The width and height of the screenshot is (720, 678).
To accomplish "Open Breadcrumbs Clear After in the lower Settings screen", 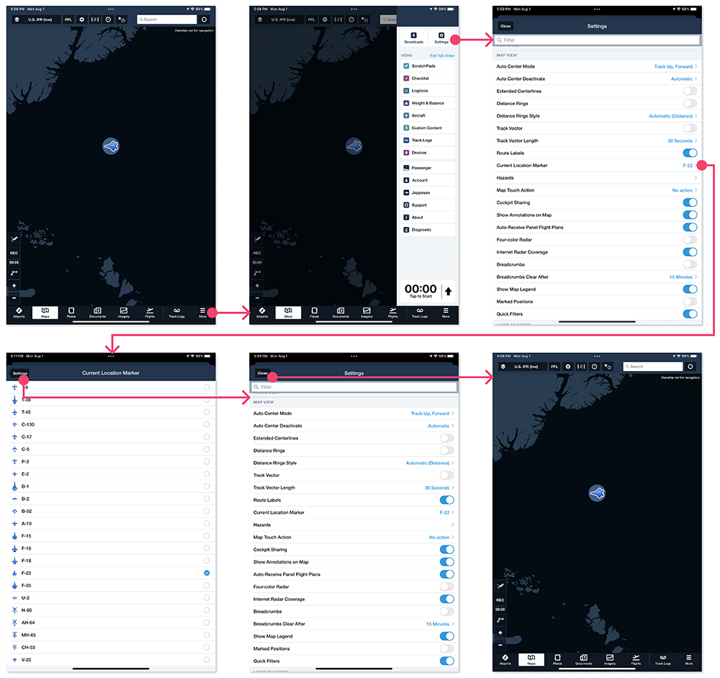I will [x=354, y=624].
